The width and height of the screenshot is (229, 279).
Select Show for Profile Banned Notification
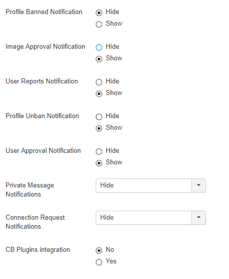[x=99, y=24]
